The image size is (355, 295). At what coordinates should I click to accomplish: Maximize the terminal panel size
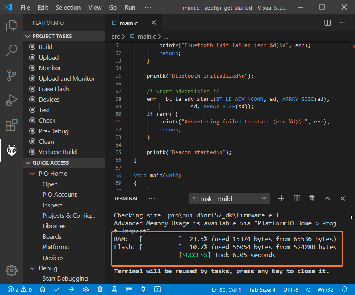[327, 199]
